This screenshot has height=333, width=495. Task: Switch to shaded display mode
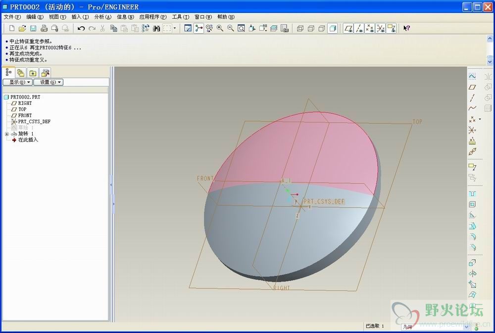[x=333, y=28]
